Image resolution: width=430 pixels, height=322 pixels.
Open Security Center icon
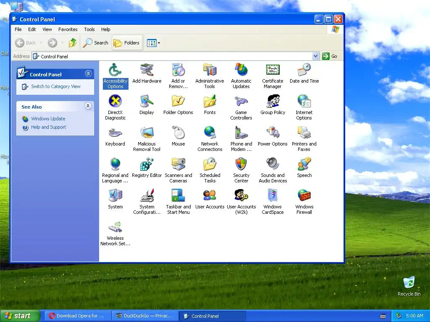(x=241, y=171)
